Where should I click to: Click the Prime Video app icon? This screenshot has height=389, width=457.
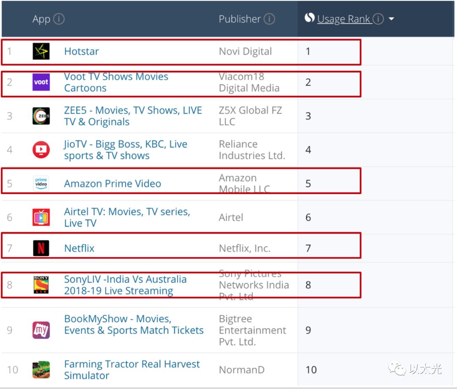pyautogui.click(x=41, y=183)
